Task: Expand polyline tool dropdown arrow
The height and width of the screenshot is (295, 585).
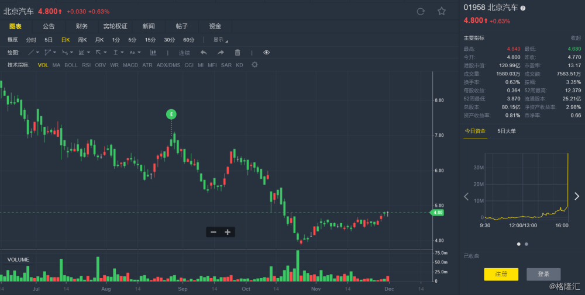Action: click(71, 53)
